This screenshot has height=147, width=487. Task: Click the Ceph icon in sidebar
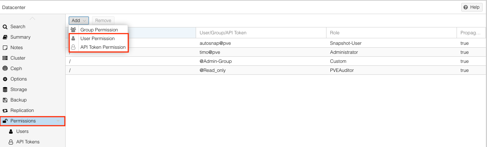[x=5, y=69]
